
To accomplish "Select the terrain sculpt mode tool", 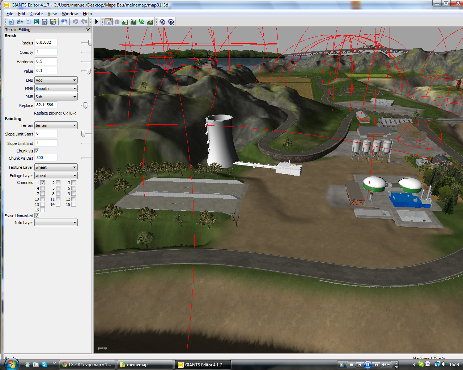I will coord(125,22).
